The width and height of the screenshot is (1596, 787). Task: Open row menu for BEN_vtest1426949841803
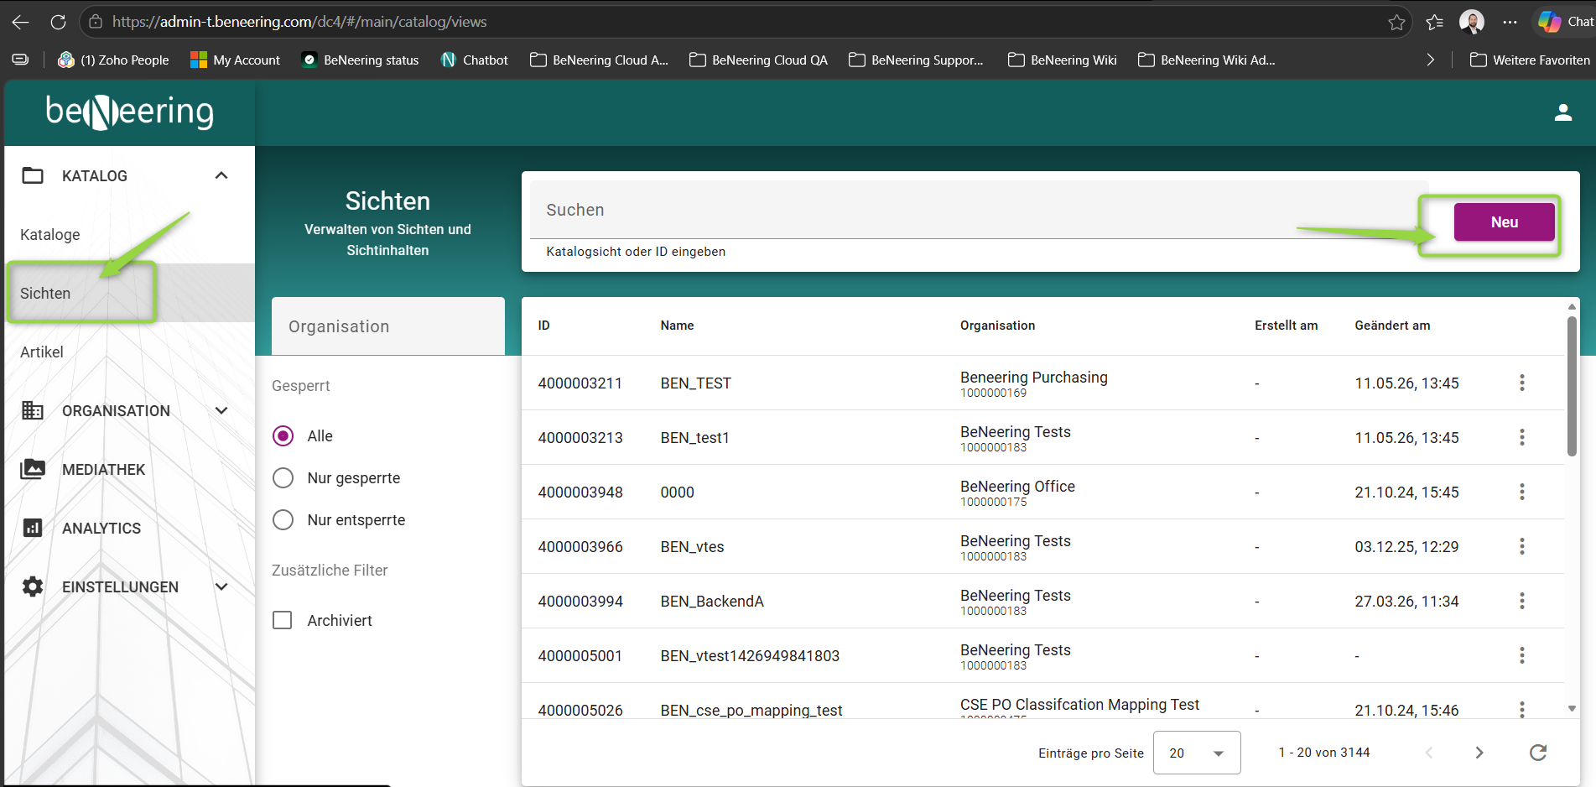(x=1522, y=655)
